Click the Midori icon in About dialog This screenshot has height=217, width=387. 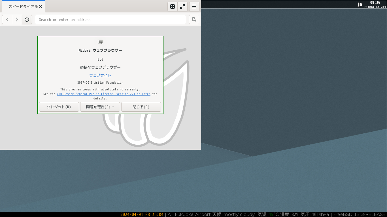(100, 42)
